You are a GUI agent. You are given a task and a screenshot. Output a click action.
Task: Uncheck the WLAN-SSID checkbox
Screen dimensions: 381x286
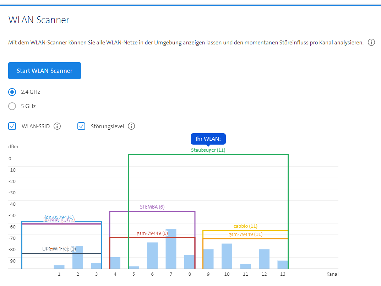point(12,126)
